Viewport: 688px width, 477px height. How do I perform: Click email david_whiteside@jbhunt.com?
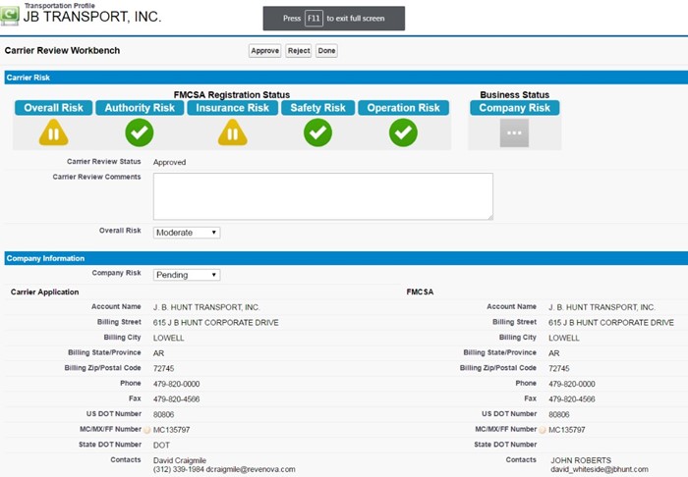600,469
